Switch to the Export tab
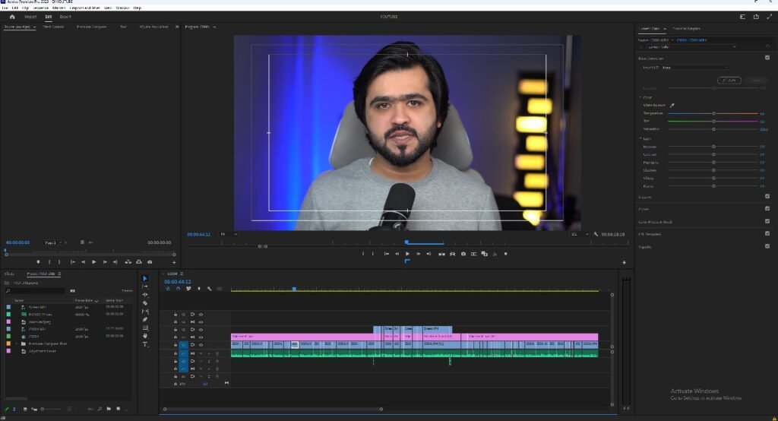This screenshot has height=421, width=778. tap(65, 17)
